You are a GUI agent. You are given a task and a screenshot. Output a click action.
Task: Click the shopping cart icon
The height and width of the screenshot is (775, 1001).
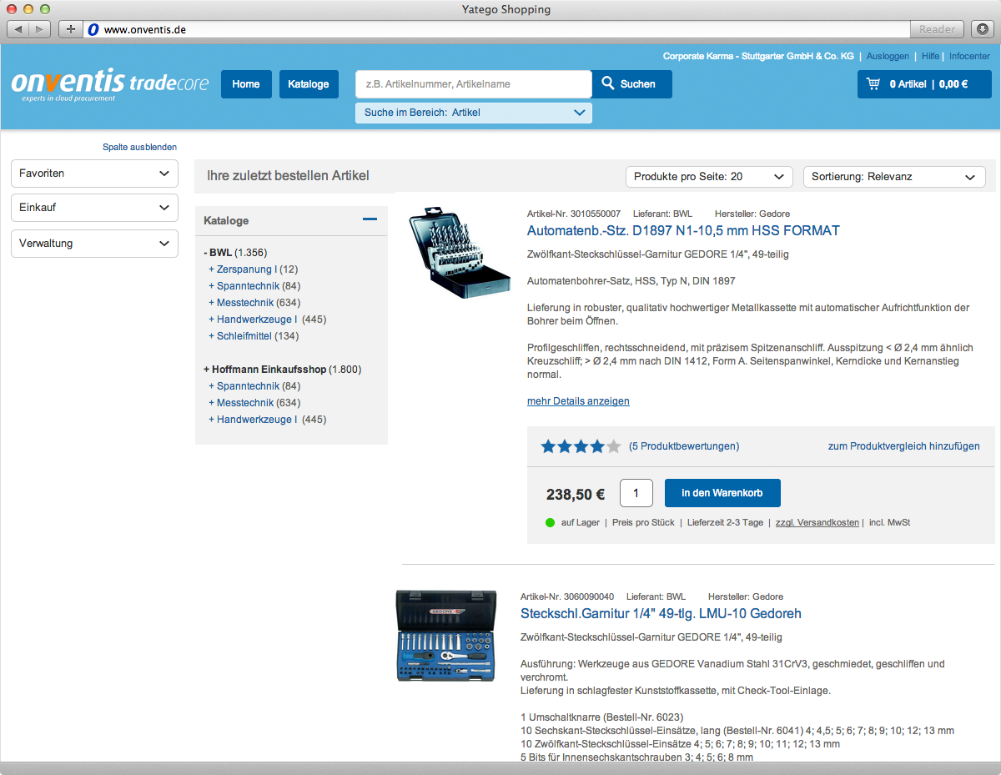[873, 84]
